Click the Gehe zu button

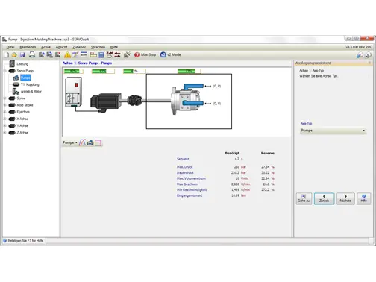[x=304, y=198]
